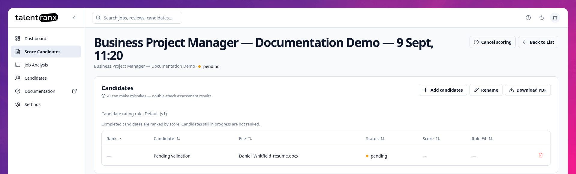The image size is (576, 174).
Task: Click the talentranx logo
Action: (37, 18)
